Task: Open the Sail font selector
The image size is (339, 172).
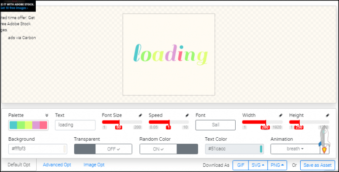Action: [x=215, y=125]
